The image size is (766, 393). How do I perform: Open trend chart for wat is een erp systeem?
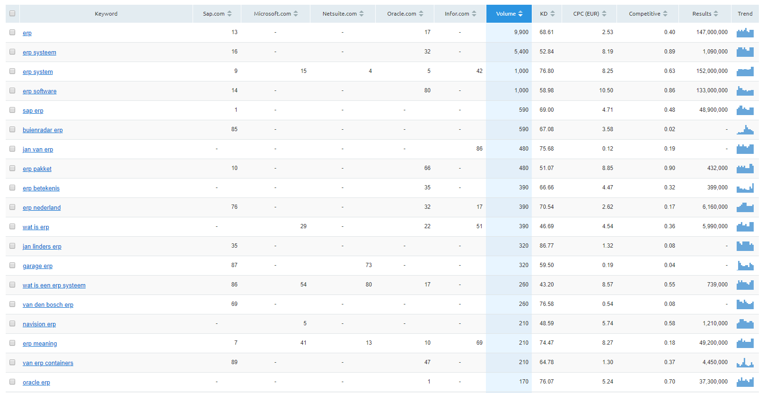(745, 285)
